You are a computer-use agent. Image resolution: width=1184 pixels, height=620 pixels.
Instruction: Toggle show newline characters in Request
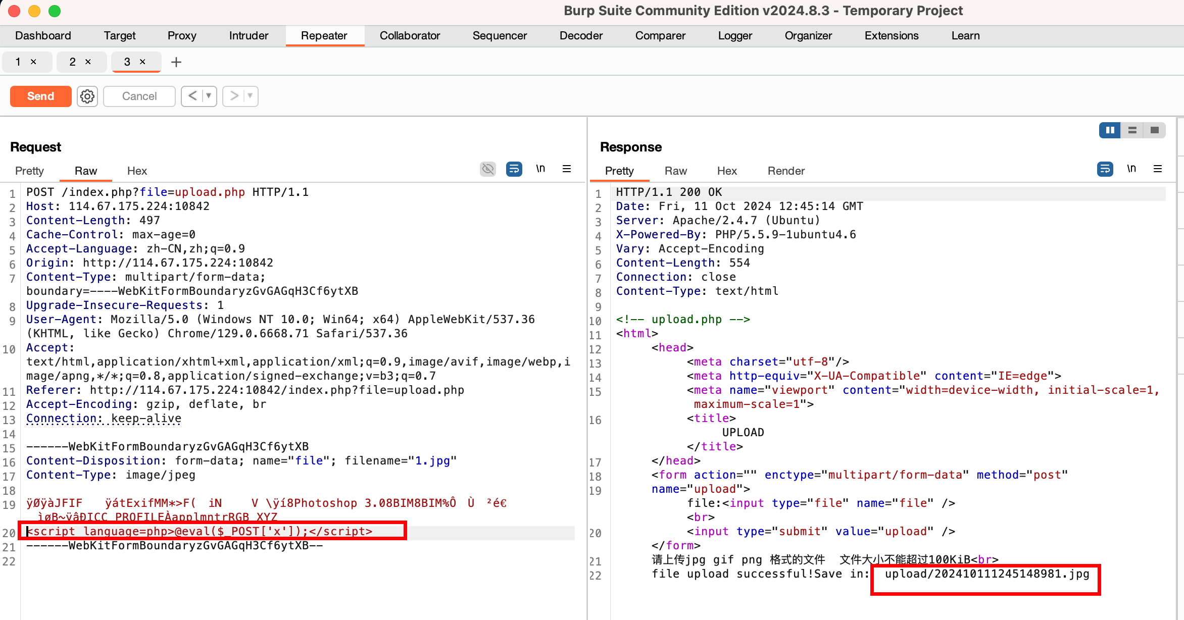[x=540, y=169]
